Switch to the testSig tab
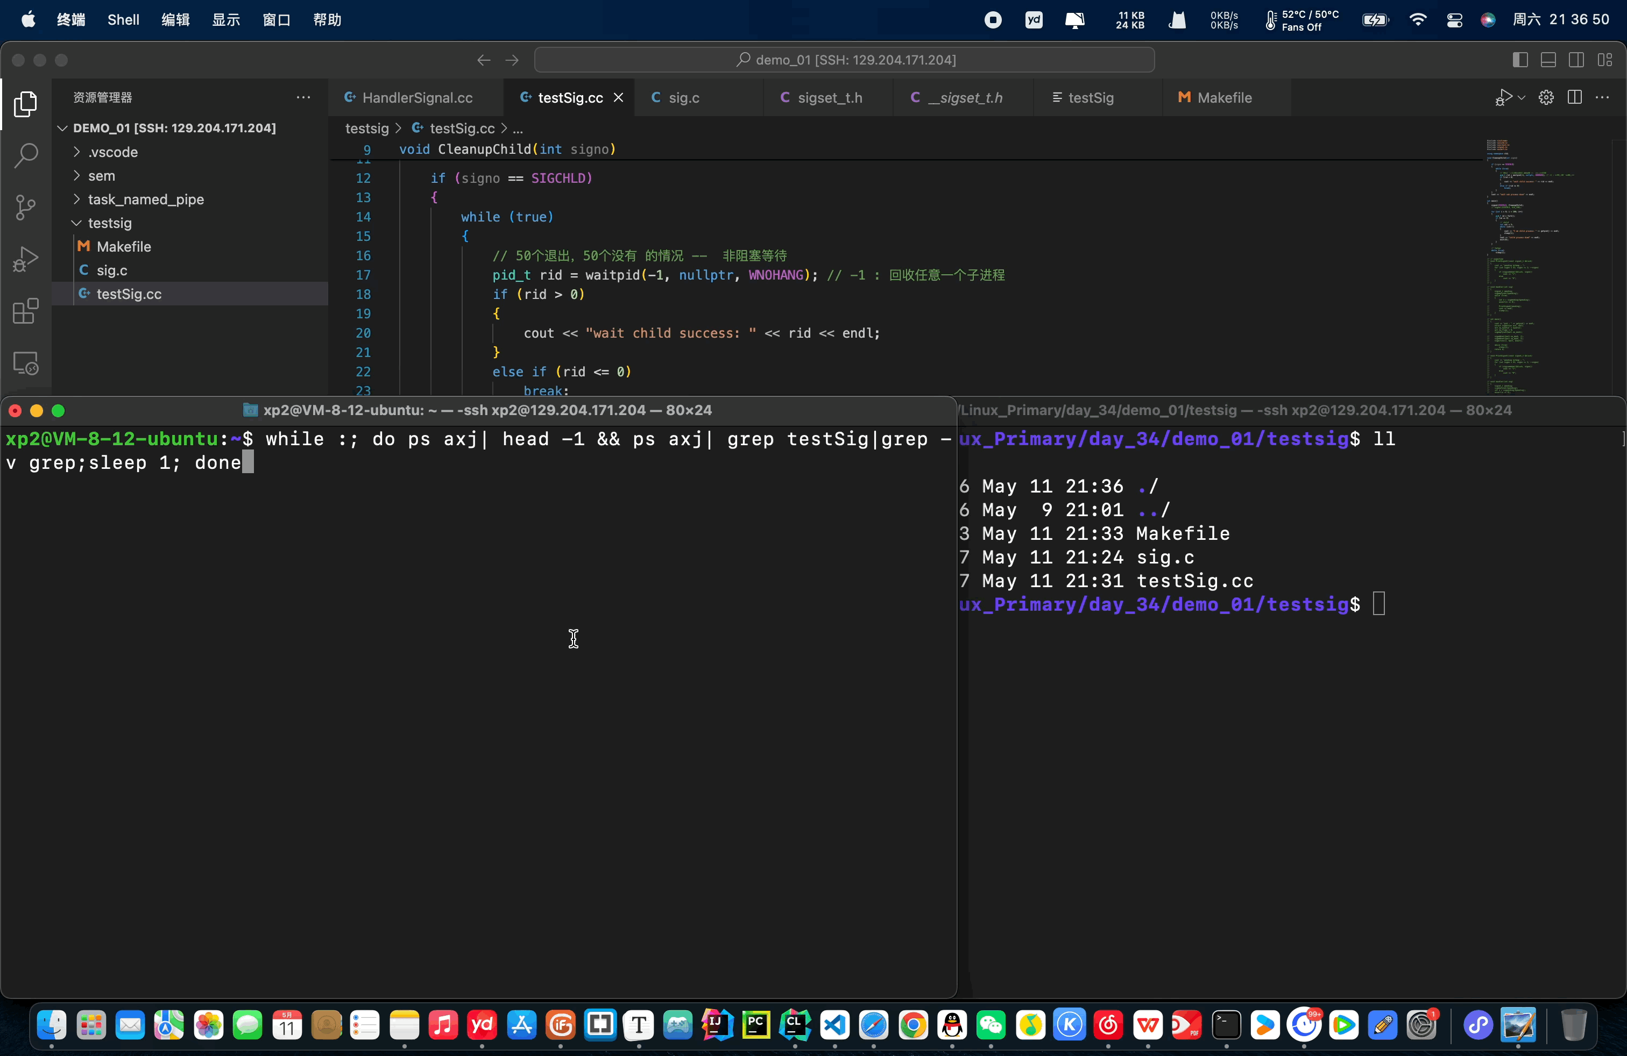 coord(1098,98)
